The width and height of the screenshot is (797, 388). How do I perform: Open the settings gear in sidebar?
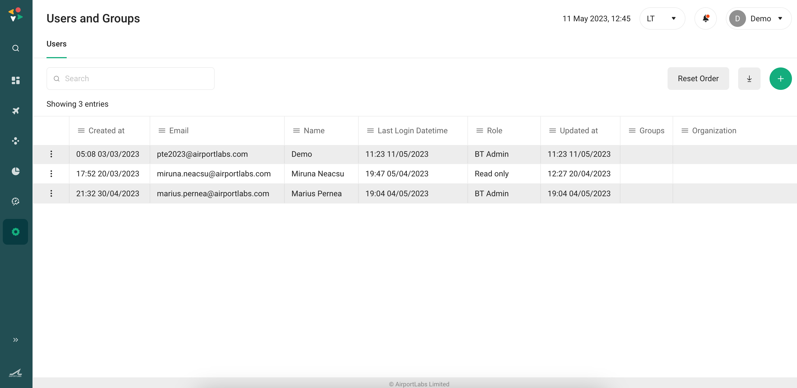pyautogui.click(x=15, y=232)
